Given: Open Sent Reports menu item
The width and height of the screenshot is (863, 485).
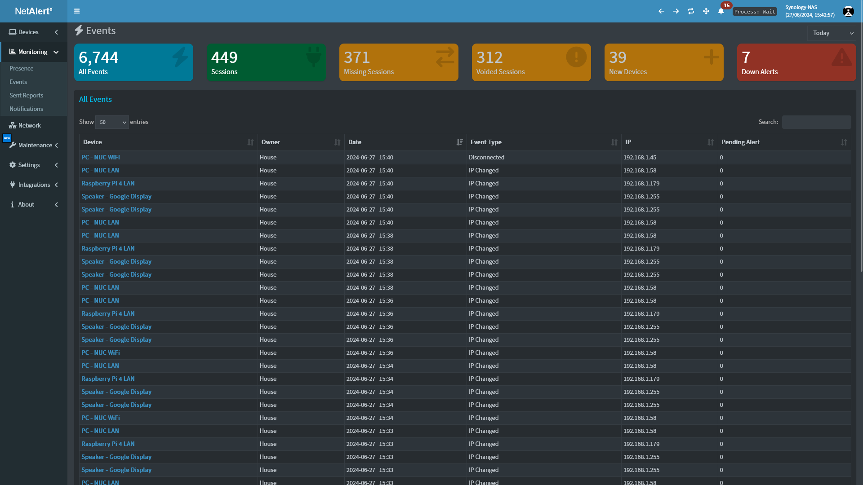Looking at the screenshot, I should tap(27, 95).
